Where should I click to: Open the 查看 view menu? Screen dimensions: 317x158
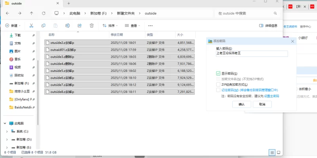coord(132,26)
